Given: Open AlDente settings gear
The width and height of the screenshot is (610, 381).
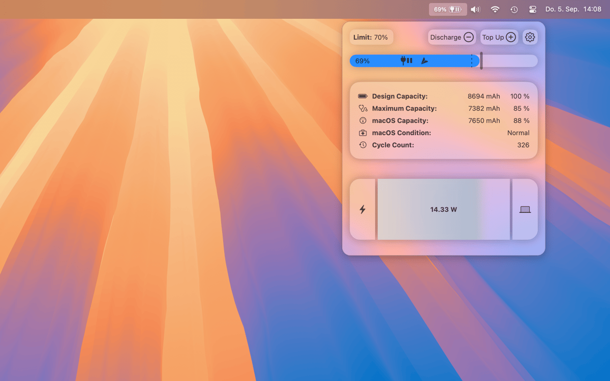Looking at the screenshot, I should tap(530, 37).
